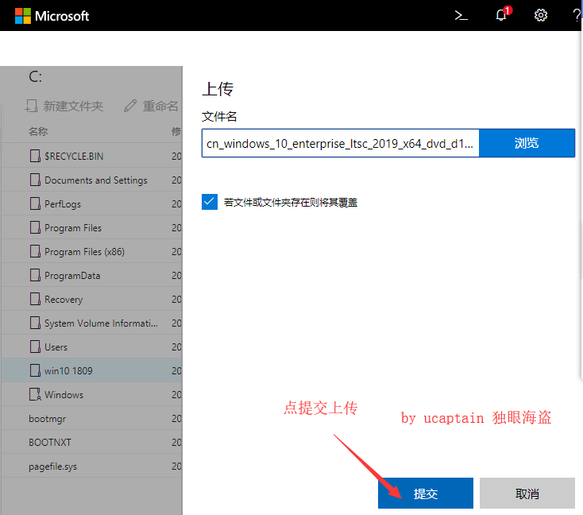Click the C: drive path label
Screen dimensions: 583x515
35,76
